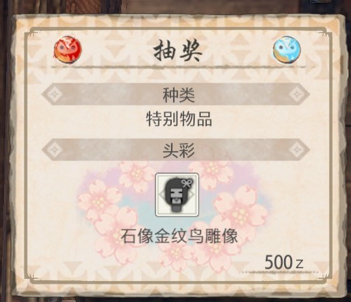The image size is (351, 302).
Task: Click the z currency symbol
Action: coord(300,263)
